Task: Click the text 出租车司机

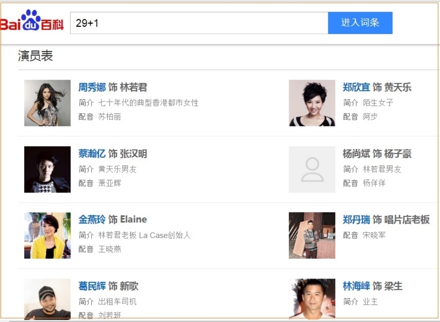Action: 117,302
